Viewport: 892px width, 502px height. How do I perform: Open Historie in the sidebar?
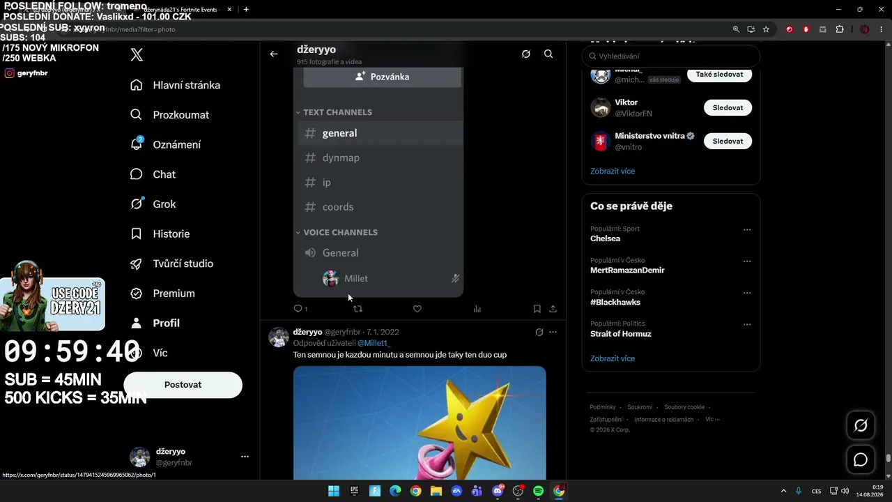(x=160, y=234)
